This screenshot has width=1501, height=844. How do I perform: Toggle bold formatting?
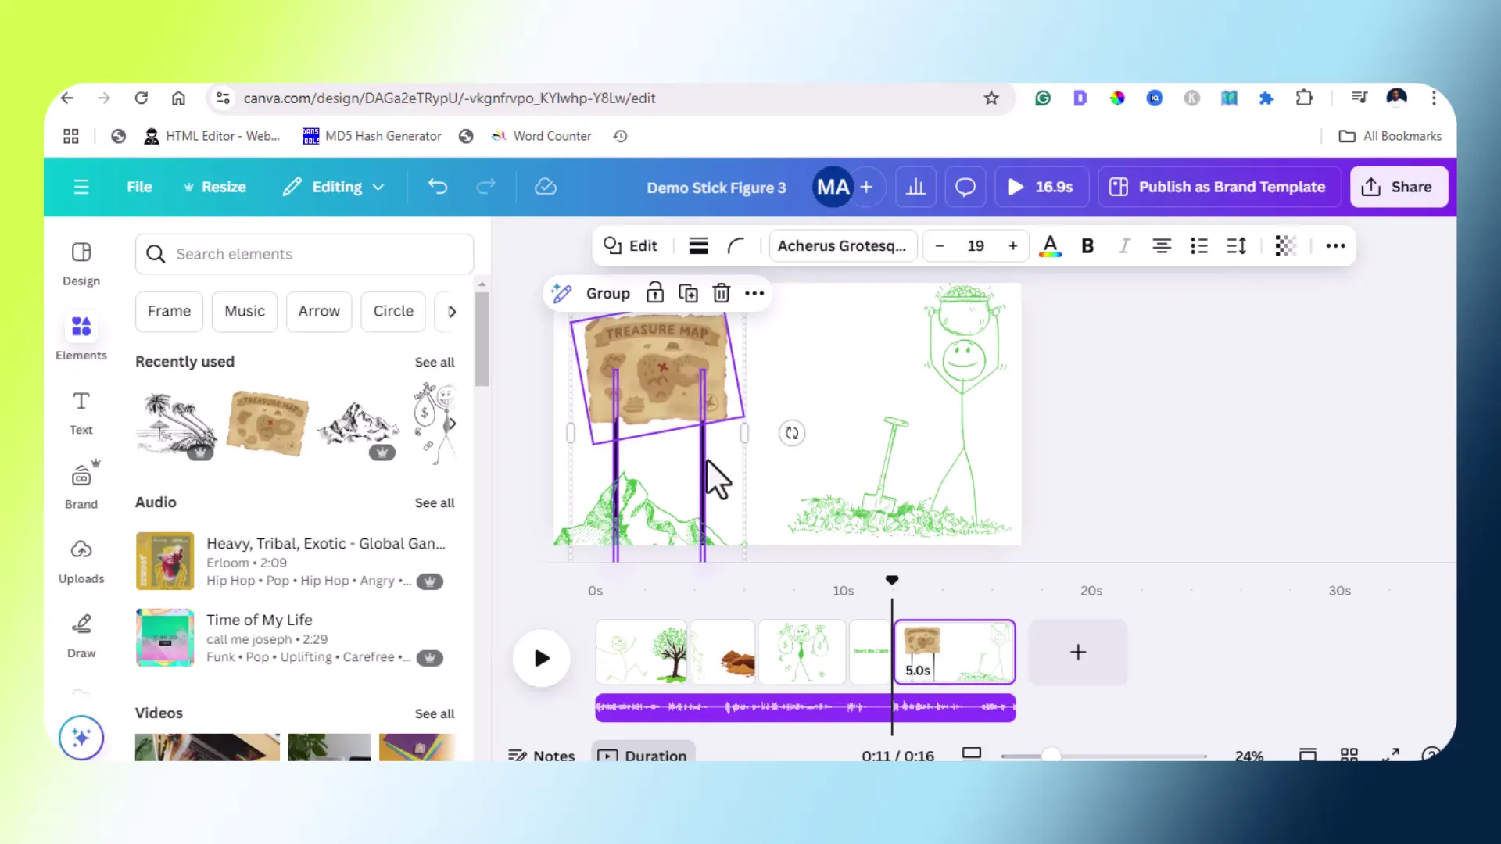pyautogui.click(x=1087, y=246)
